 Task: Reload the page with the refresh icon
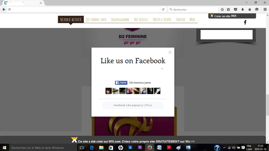163,9
